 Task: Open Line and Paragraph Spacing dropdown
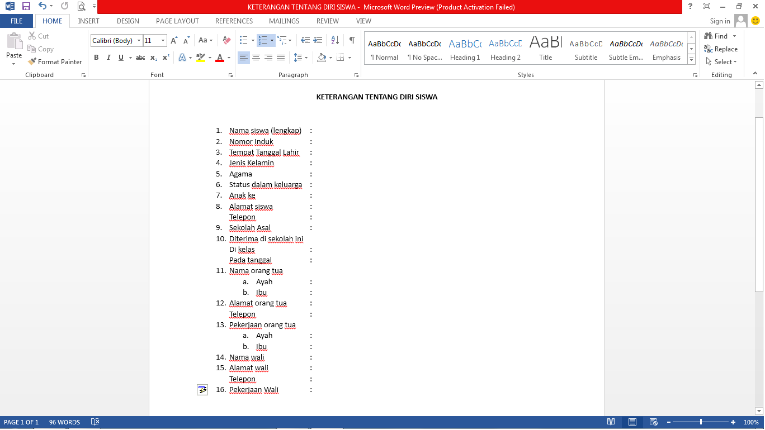tap(301, 58)
